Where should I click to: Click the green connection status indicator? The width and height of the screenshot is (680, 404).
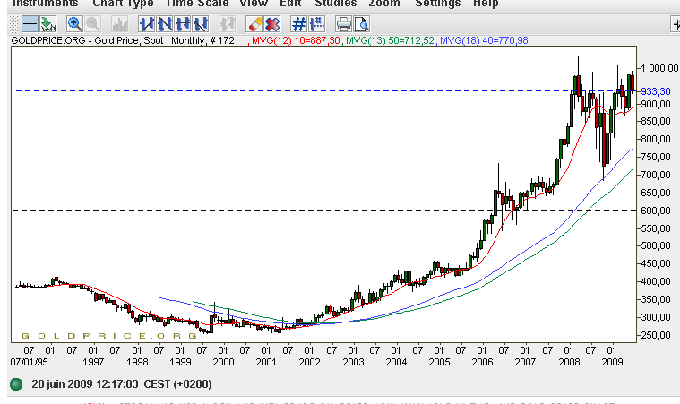15,384
